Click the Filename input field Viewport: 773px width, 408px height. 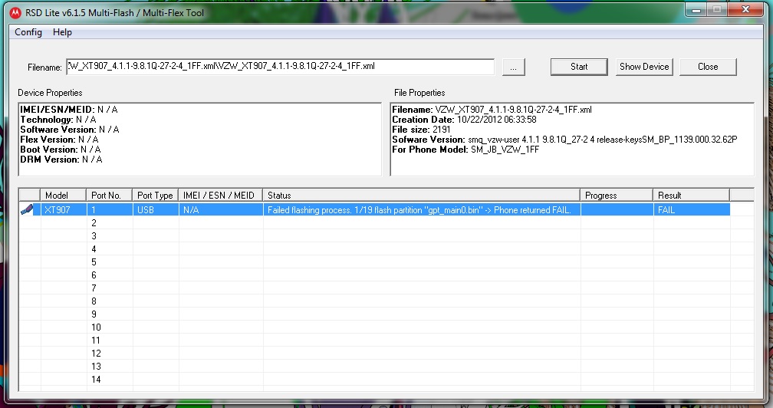280,67
